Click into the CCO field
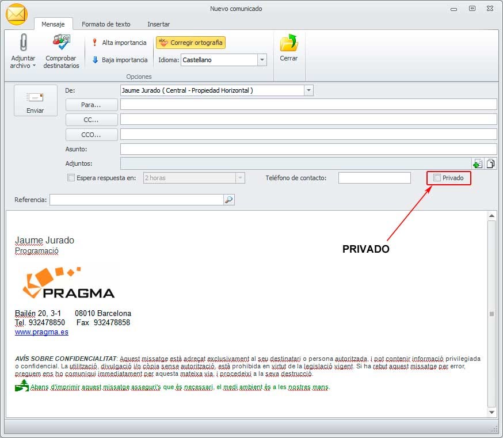Screen dimensions: 503x438 coord(308,134)
